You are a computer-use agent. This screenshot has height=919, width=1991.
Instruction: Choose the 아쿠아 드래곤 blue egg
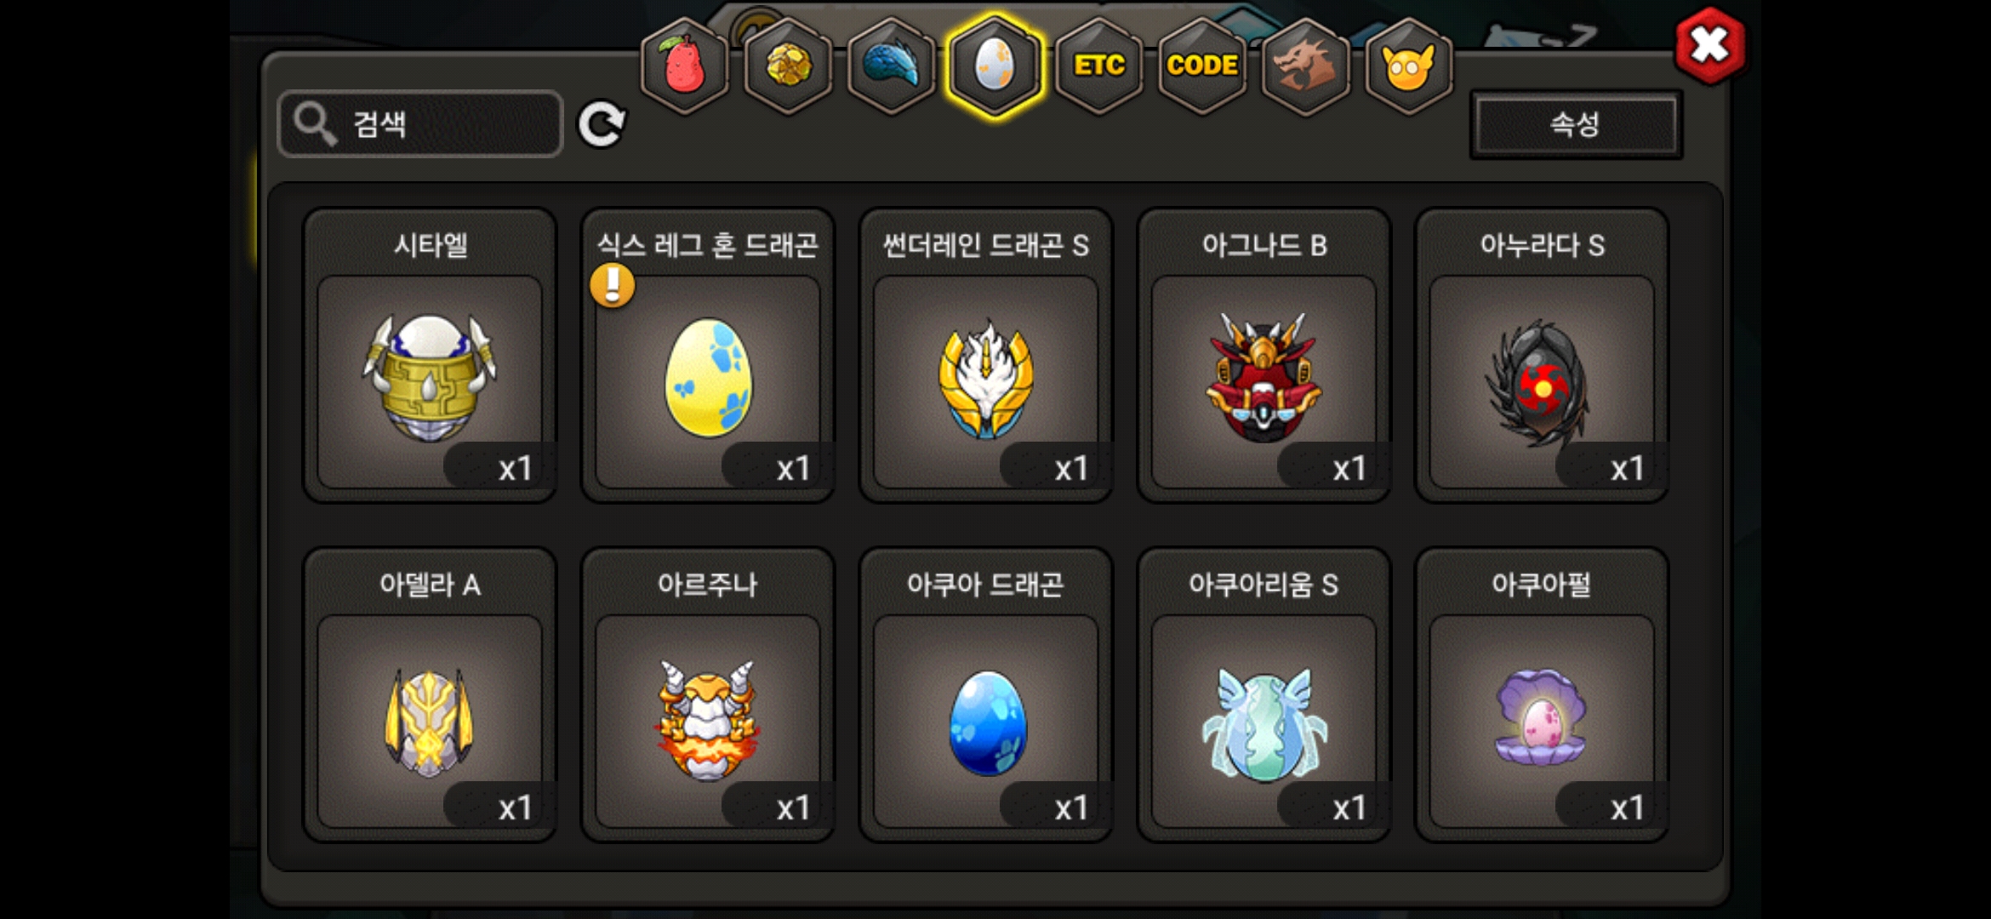986,695
